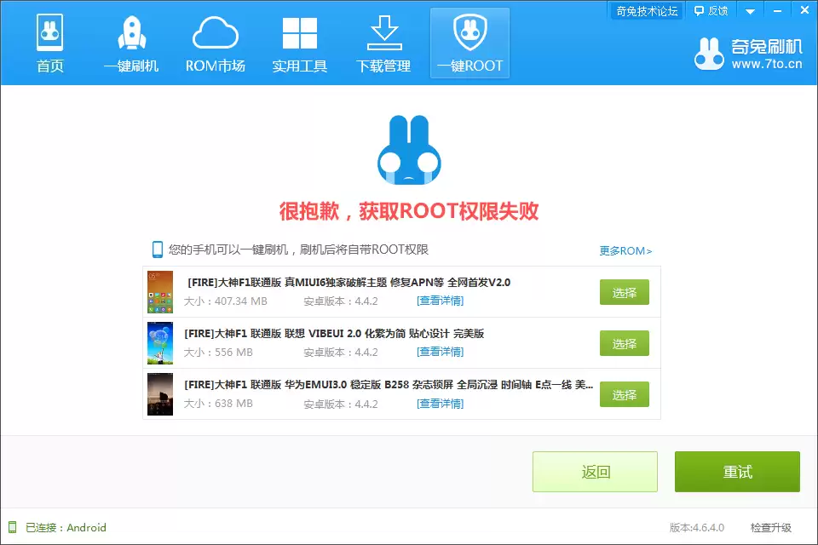The height and width of the screenshot is (545, 818).
Task: Click the VIBEUI ROM thumbnail image
Action: [x=159, y=343]
